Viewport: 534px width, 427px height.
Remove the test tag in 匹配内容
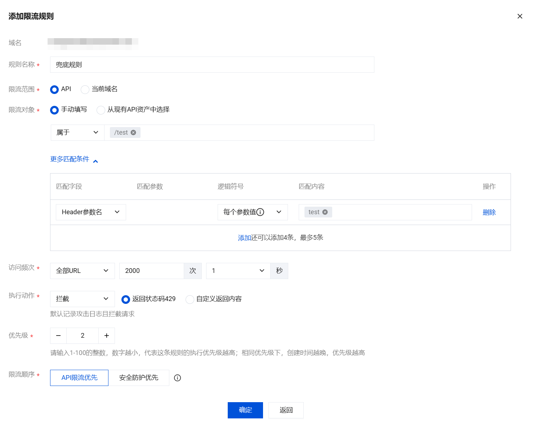pos(325,212)
